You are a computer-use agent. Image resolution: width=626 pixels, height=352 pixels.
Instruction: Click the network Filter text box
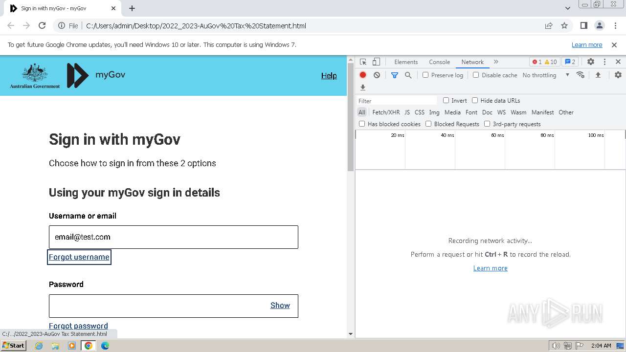point(397,101)
